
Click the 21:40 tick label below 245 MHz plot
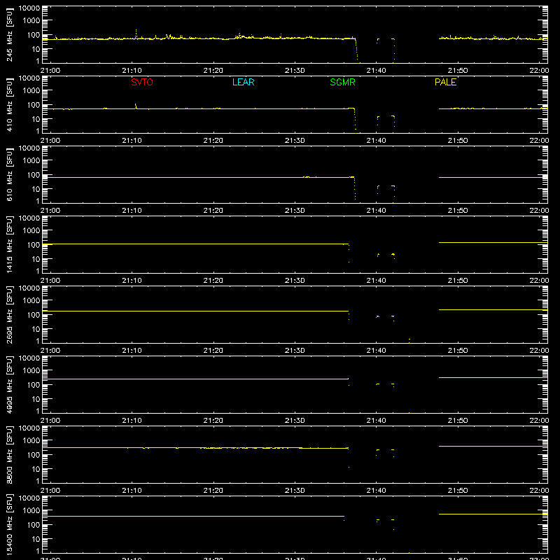pyautogui.click(x=376, y=71)
